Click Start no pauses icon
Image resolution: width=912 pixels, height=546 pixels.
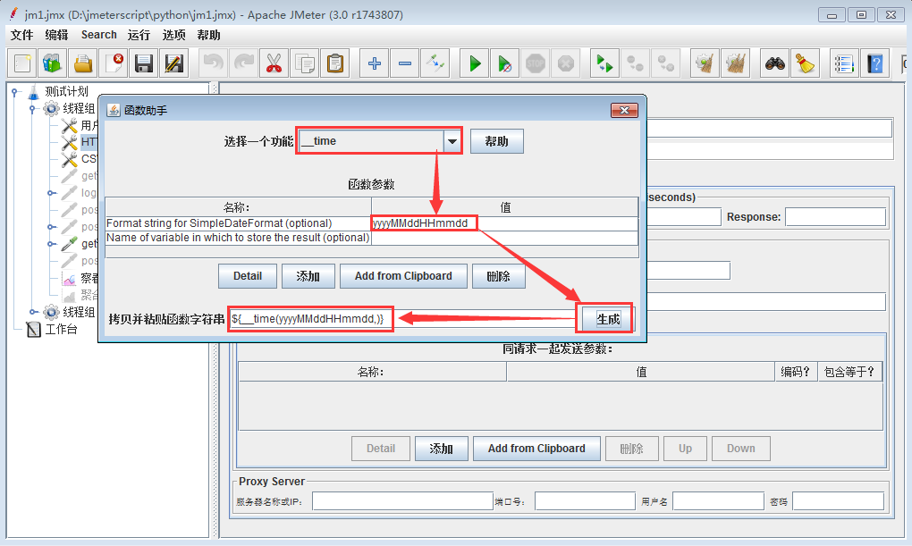pos(505,63)
